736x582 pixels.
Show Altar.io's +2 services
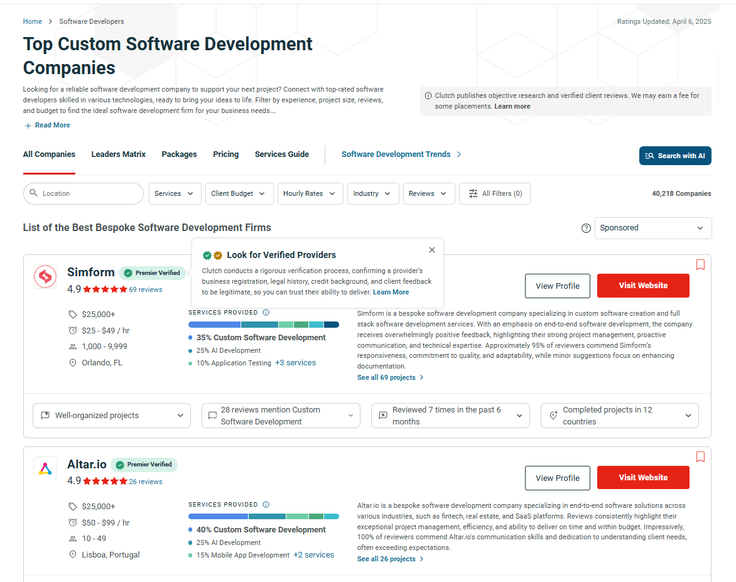(x=314, y=555)
